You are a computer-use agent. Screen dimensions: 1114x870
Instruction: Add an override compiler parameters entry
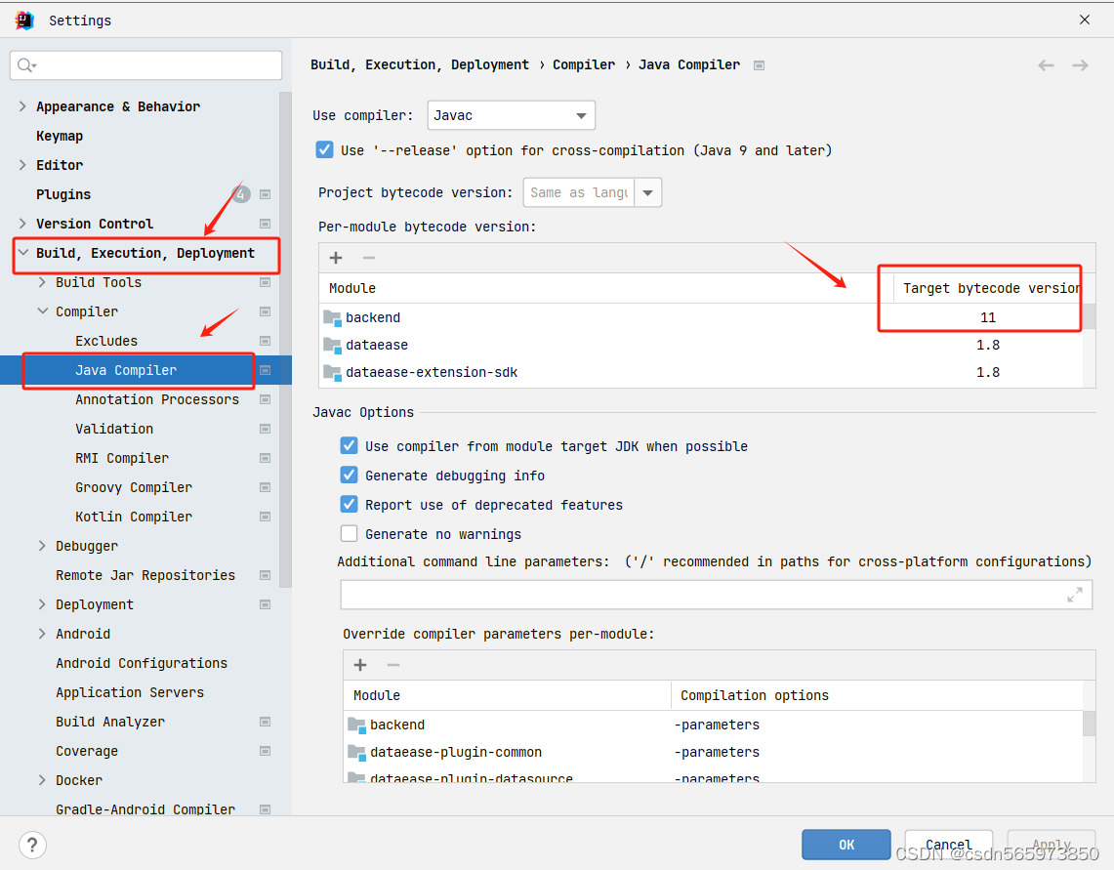click(360, 665)
